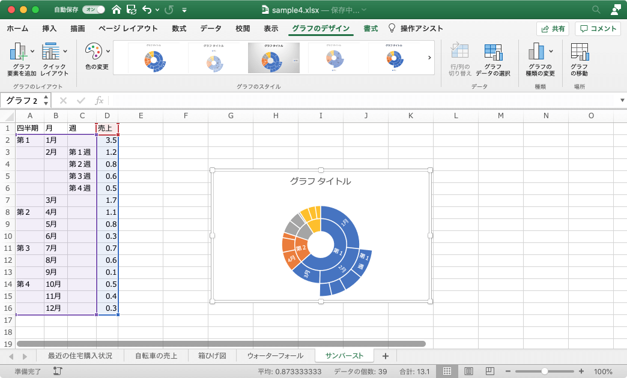Click the グラフ タイトル chart title

[320, 181]
